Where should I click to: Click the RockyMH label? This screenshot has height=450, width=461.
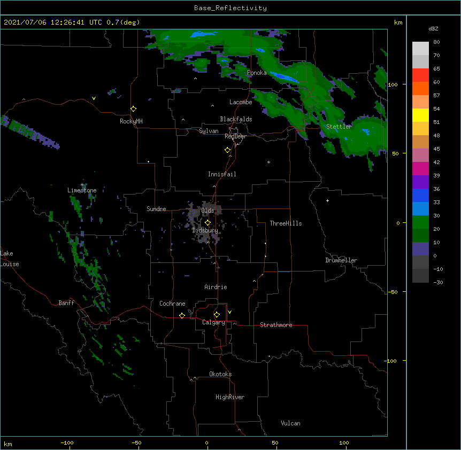[131, 121]
